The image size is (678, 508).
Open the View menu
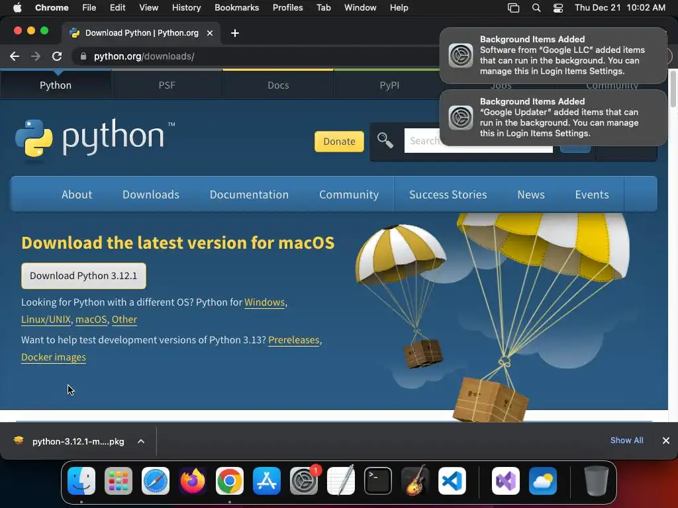(148, 8)
